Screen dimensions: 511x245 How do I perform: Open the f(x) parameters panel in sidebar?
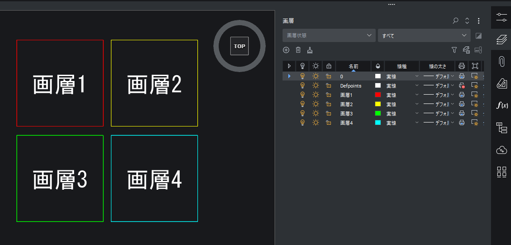tap(501, 105)
